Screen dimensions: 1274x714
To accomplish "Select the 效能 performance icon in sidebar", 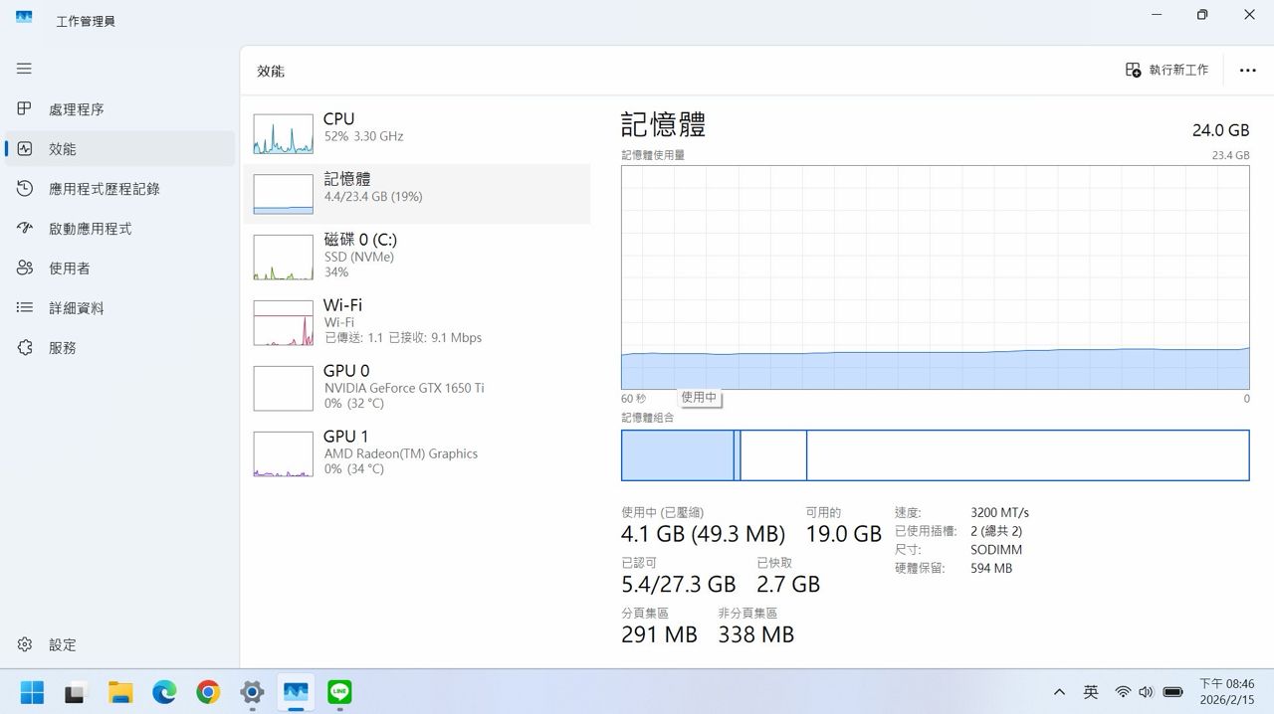I will point(26,149).
